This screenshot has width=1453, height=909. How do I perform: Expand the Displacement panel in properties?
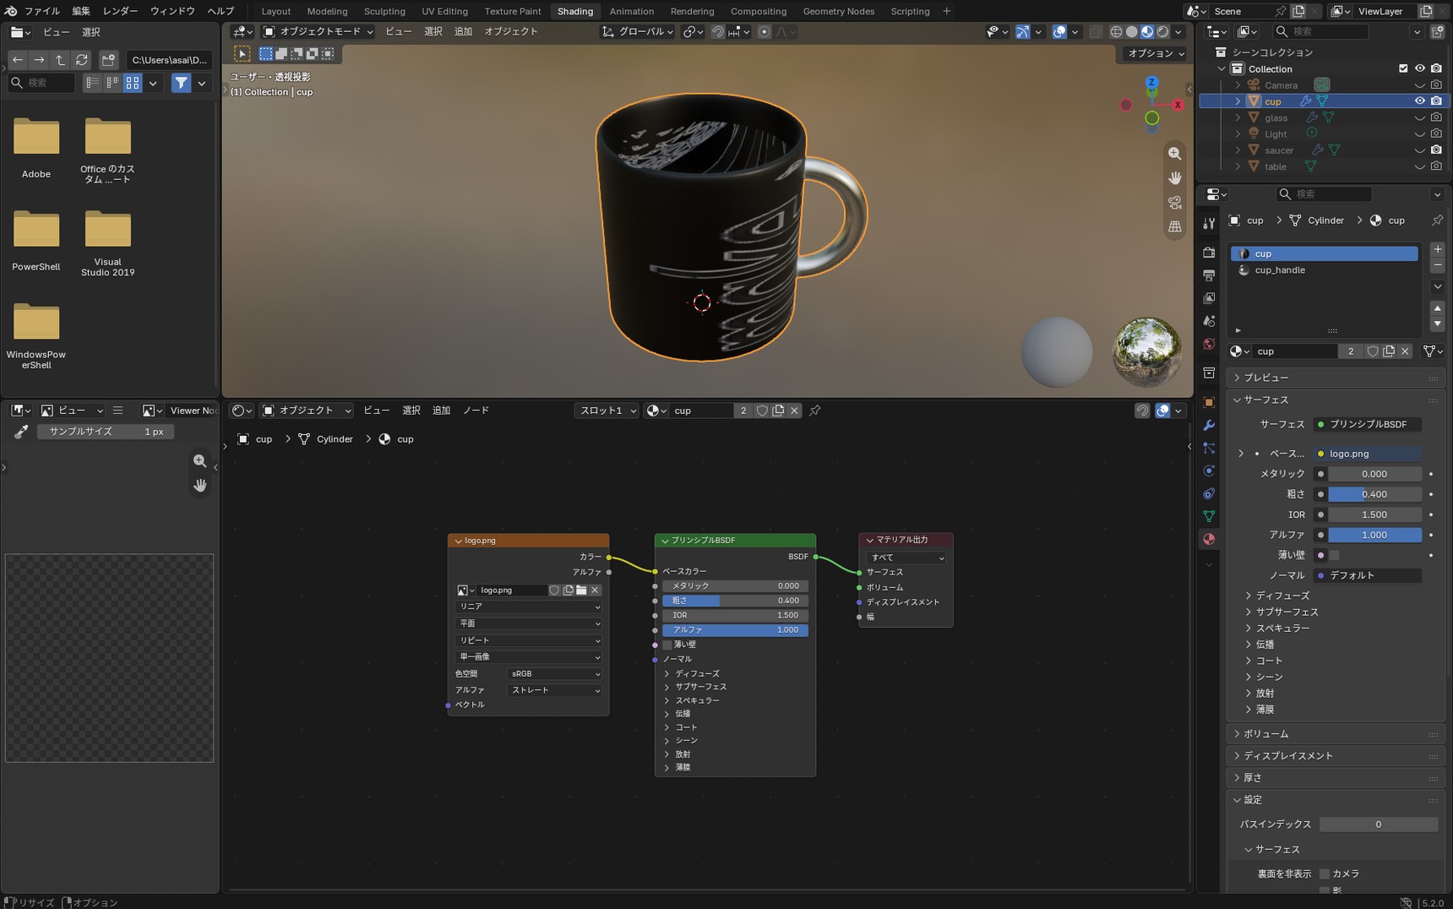click(1335, 756)
